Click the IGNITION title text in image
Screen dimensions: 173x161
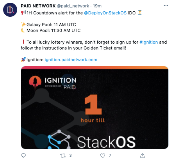[x=61, y=80]
